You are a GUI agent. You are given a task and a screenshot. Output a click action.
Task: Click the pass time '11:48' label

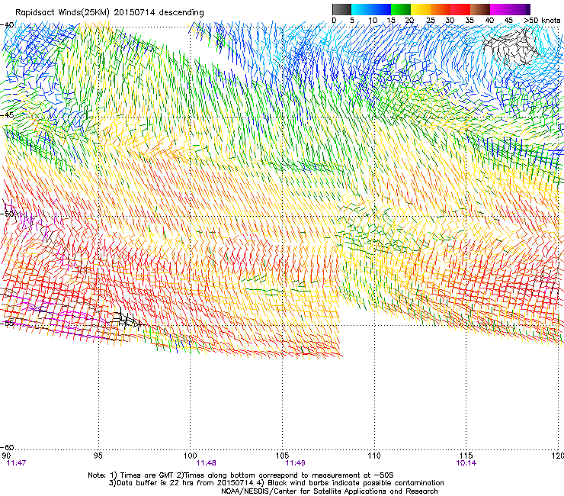coord(206,463)
